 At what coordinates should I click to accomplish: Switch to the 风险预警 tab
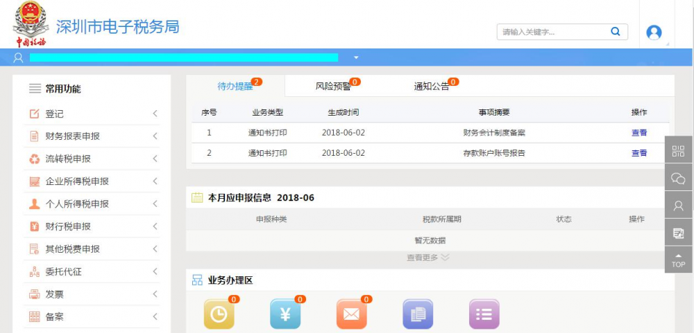[333, 87]
